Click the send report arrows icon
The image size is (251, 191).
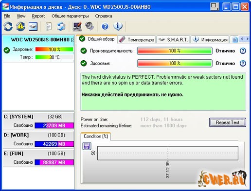coord(61,26)
